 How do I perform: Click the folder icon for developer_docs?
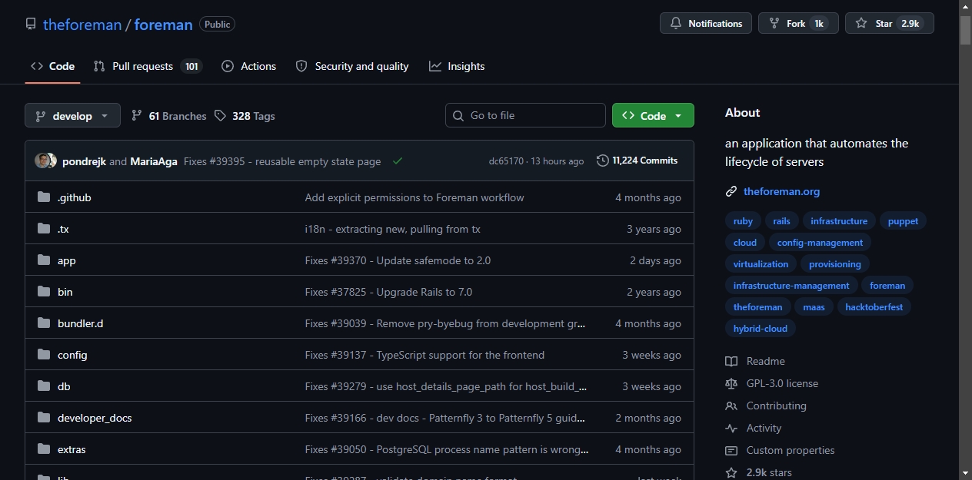pos(44,418)
